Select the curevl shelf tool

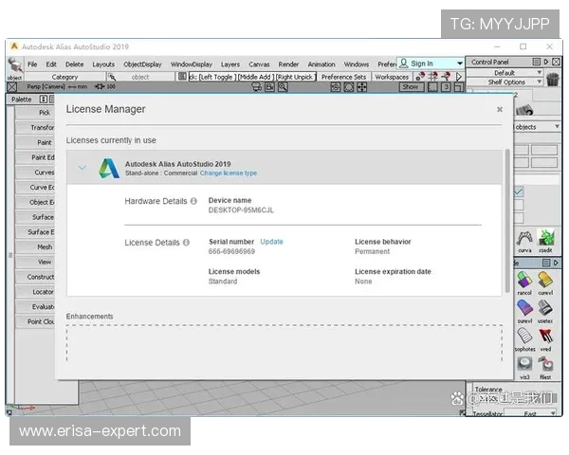coord(546,282)
